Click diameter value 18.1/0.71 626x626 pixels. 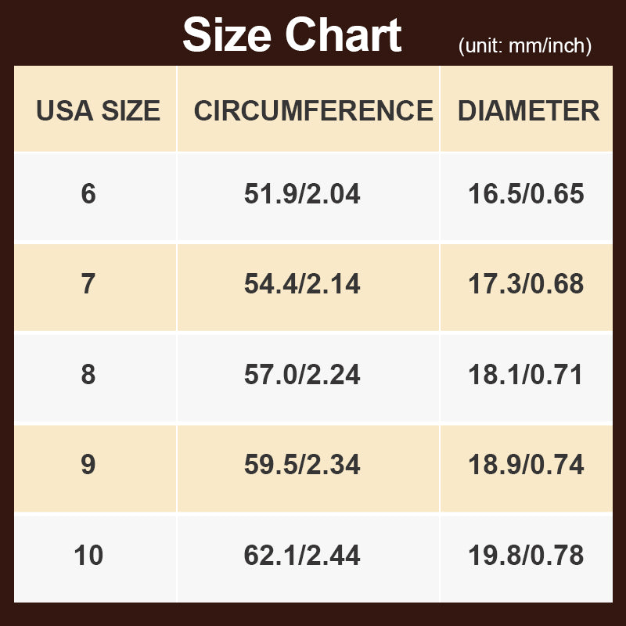point(526,375)
